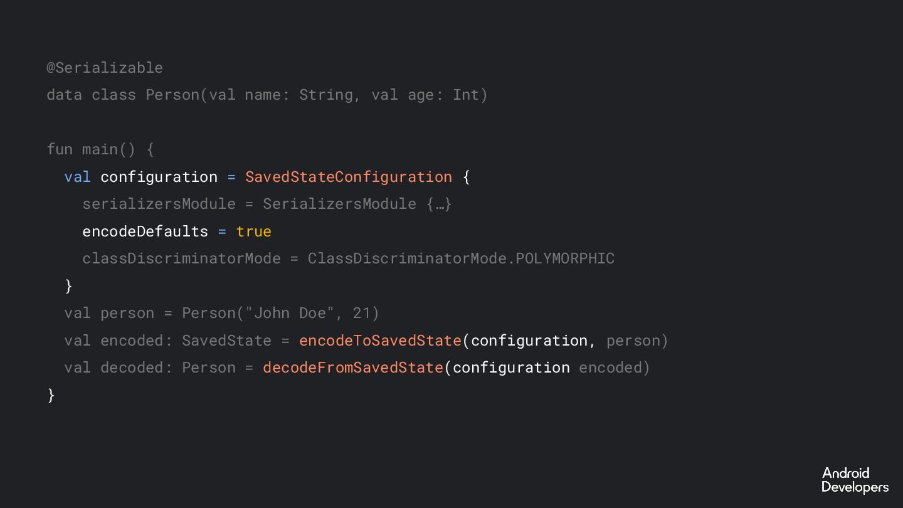
Task: Select the SavedStateConfiguration text
Action: coord(349,177)
